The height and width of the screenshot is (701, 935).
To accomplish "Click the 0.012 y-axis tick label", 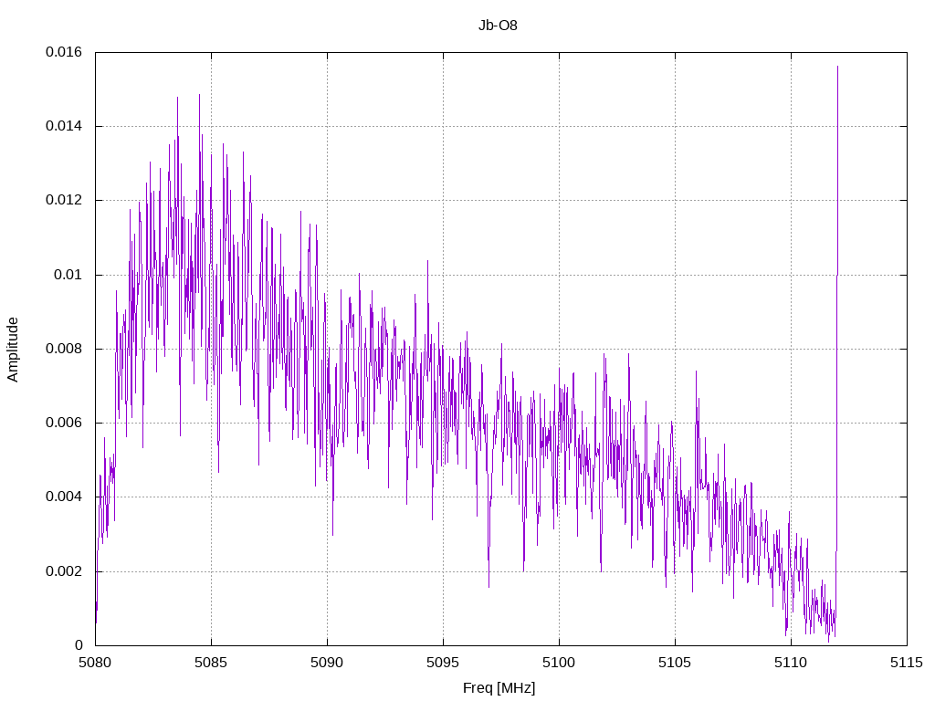I will pos(64,200).
